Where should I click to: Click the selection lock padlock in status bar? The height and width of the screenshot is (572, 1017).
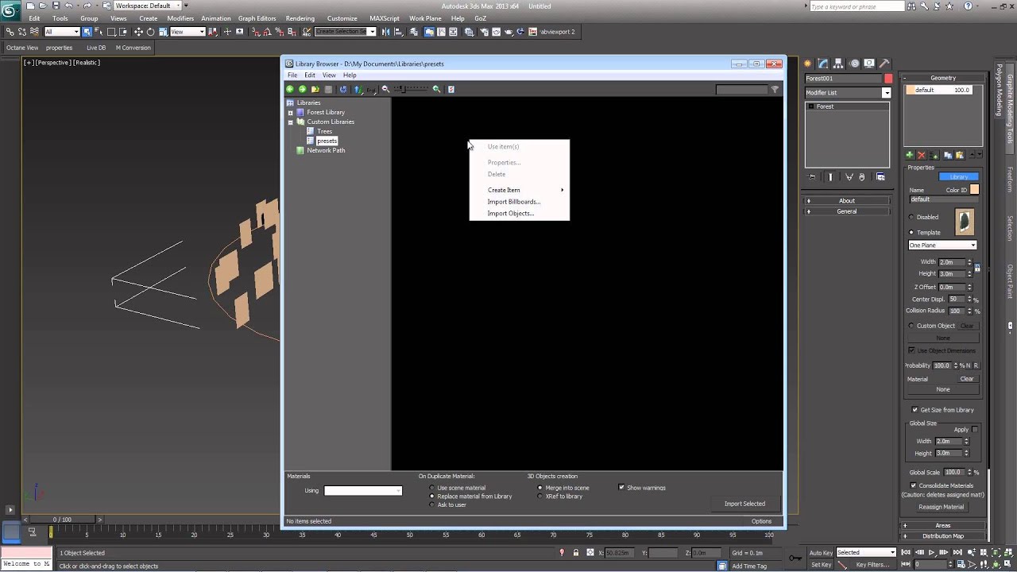[576, 553]
